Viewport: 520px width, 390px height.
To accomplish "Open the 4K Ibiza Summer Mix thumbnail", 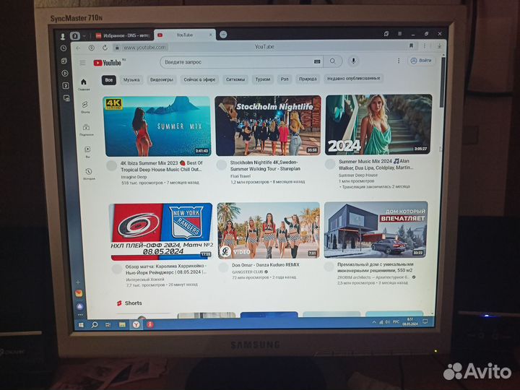I will [x=157, y=126].
